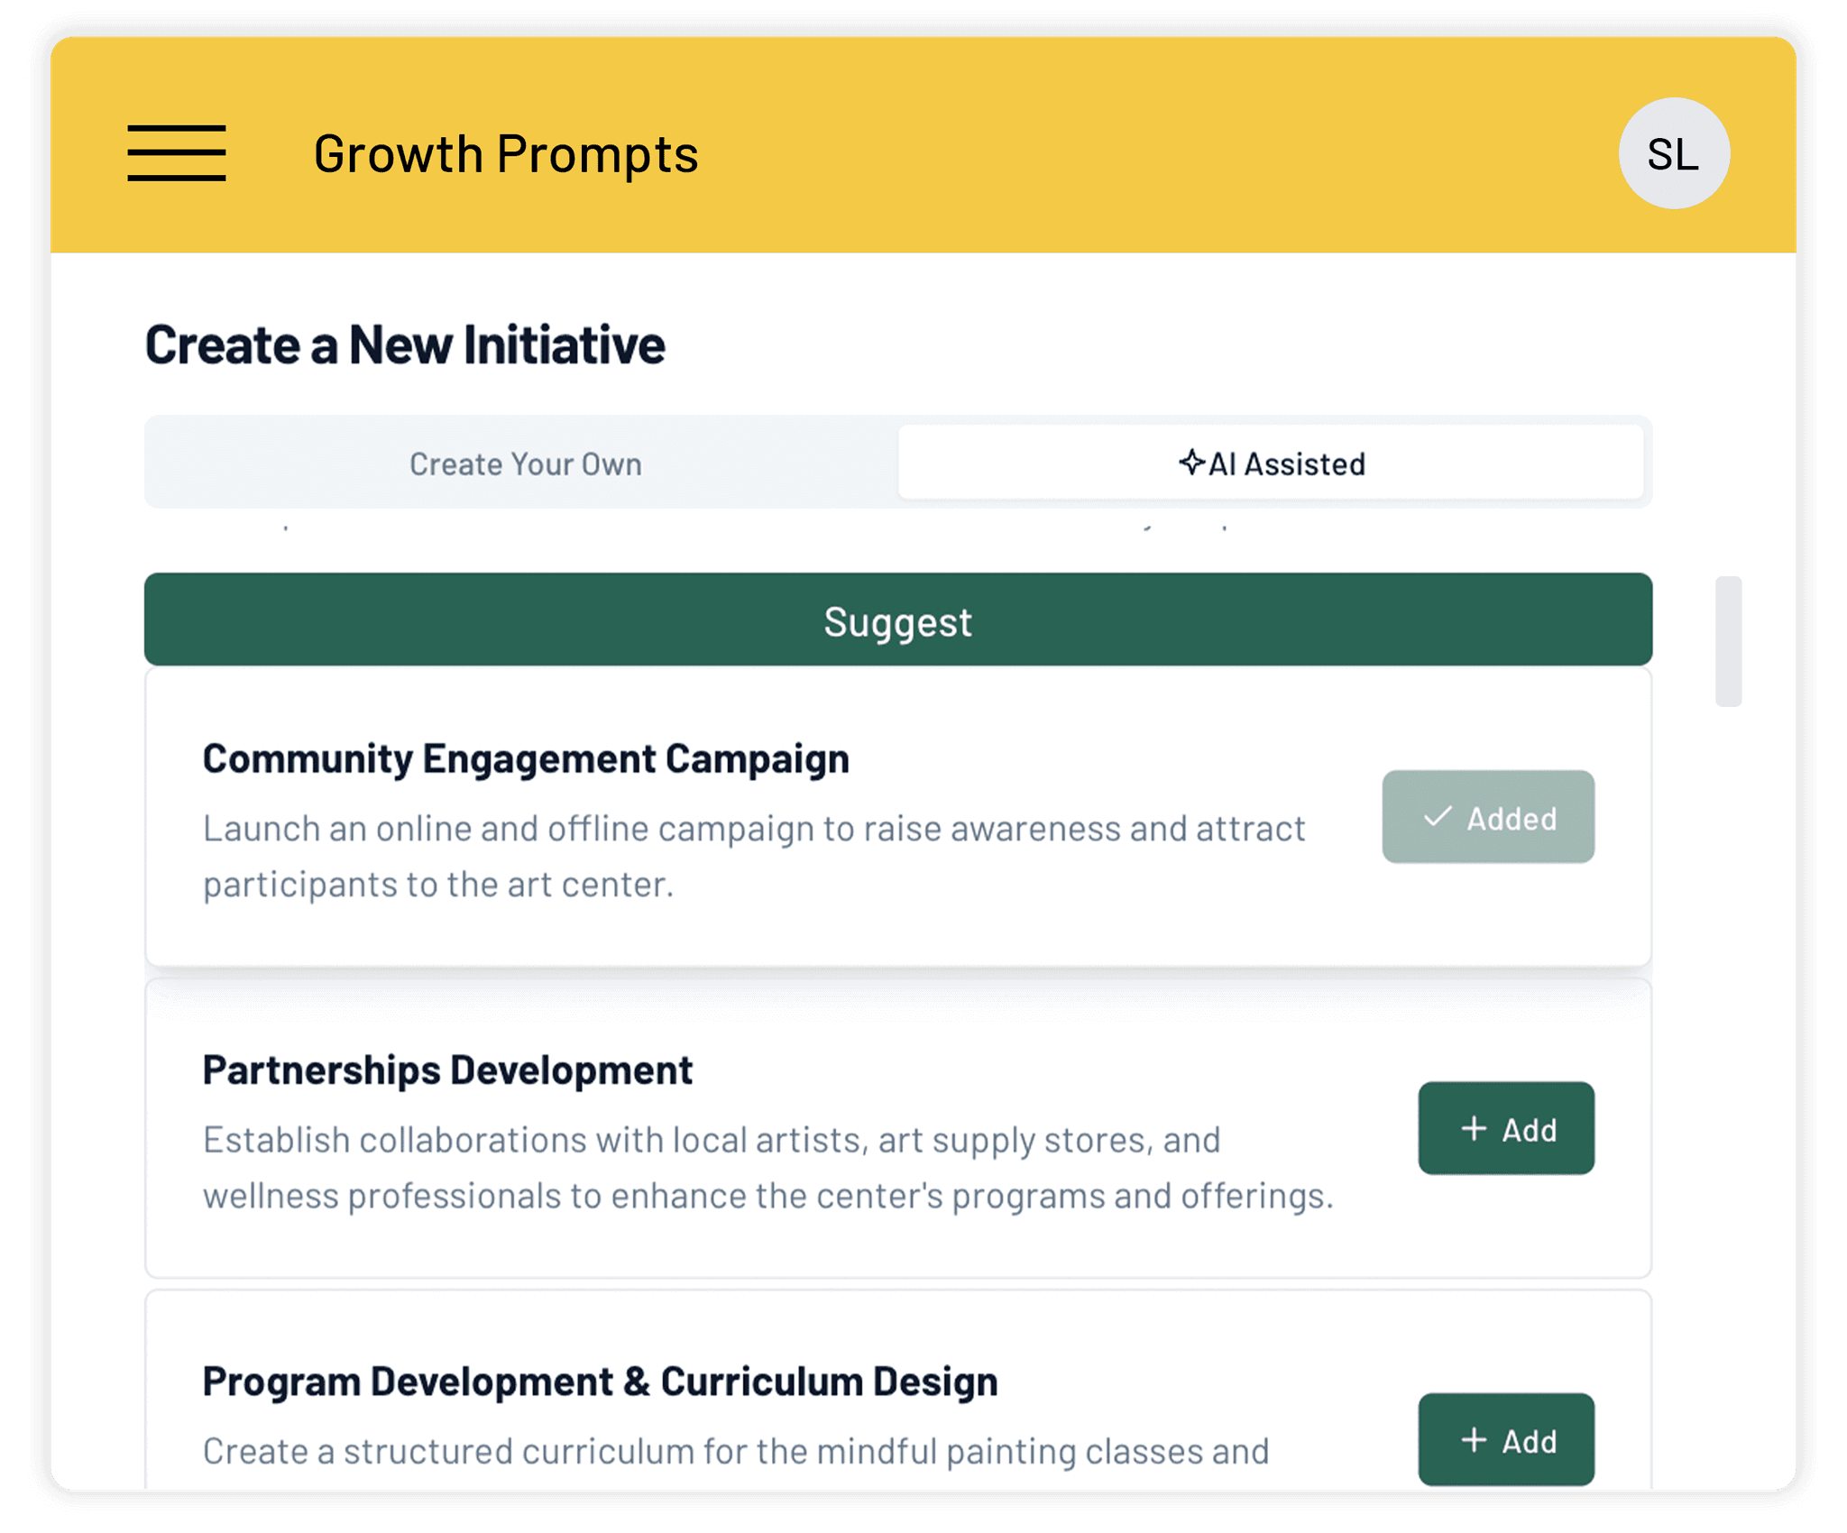This screenshot has height=1533, width=1847.
Task: Click the plus icon for Partnerships Development
Action: 1474,1128
